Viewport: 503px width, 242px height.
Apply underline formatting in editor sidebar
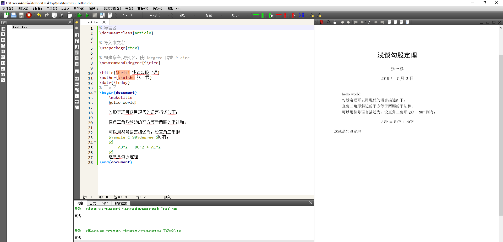pos(77,47)
